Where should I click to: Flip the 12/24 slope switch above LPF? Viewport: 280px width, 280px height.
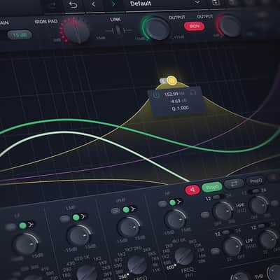coord(226,232)
